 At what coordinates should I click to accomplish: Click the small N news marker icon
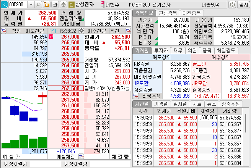pos(102,3)
